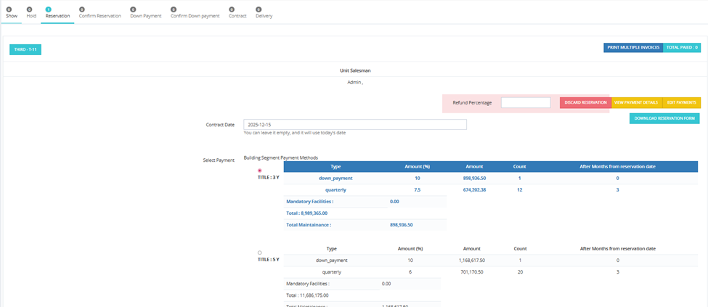
Task: Open the Contract tab
Action: [x=237, y=14]
